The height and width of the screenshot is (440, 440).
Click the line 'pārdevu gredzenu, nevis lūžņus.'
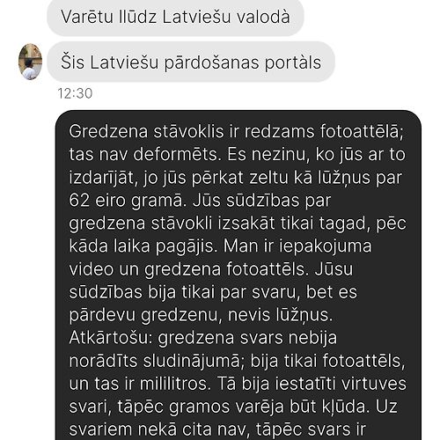(201, 315)
